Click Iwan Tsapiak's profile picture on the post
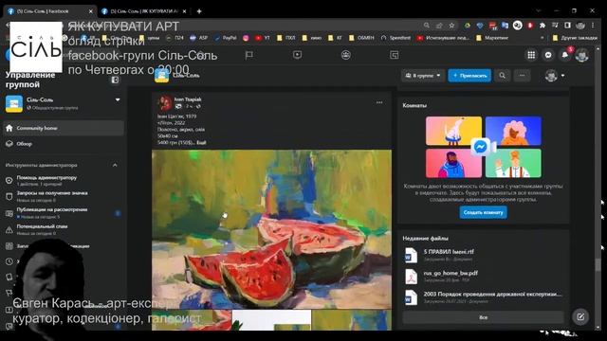The height and width of the screenshot is (341, 607). (x=164, y=103)
